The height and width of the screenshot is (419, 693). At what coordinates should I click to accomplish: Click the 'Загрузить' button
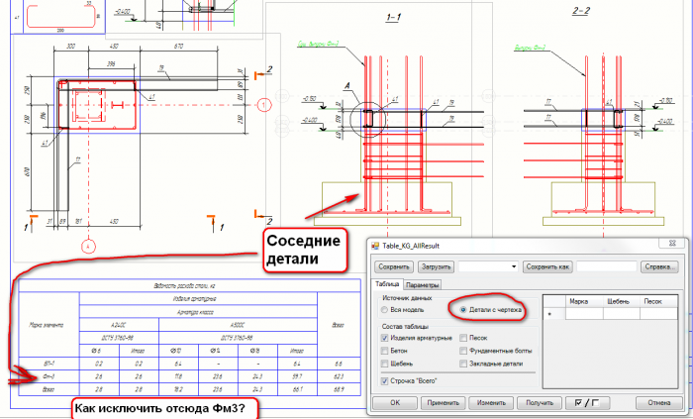436,267
